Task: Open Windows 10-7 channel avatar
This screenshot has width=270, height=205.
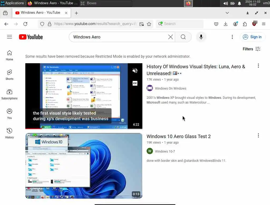Action: pos(150,151)
